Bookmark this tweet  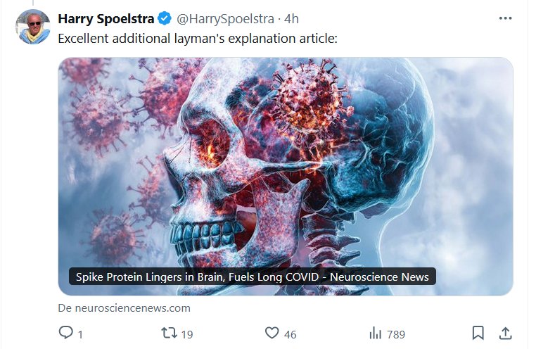478,333
